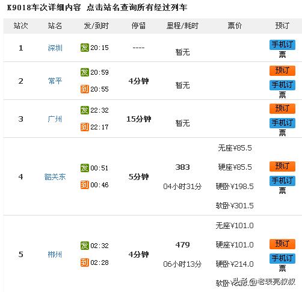Open the 韶关东 station link

pyautogui.click(x=55, y=177)
